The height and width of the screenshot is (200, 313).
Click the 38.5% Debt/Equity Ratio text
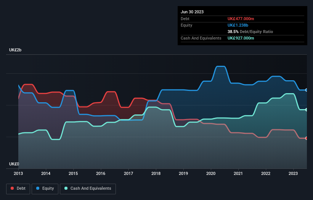pyautogui.click(x=250, y=32)
